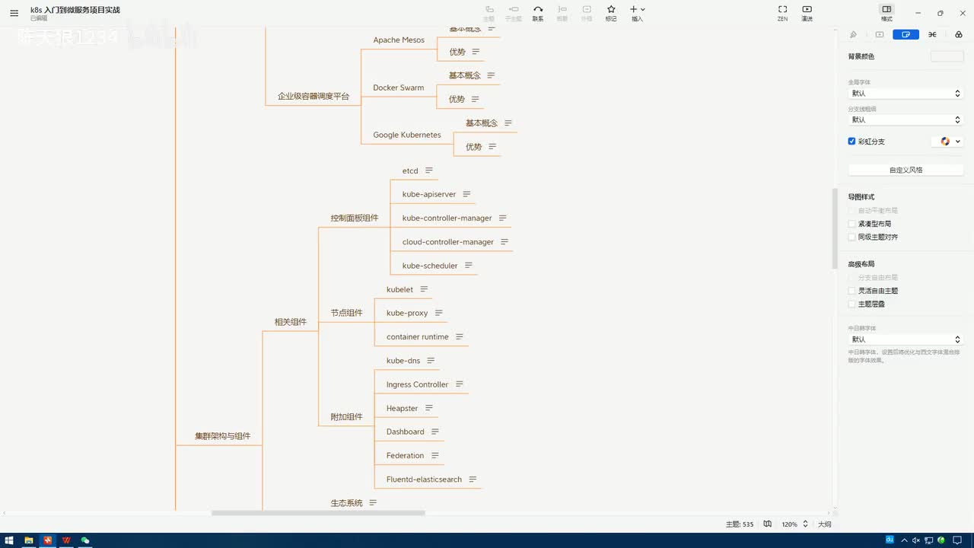
Task: Select the Apache Mesos topic
Action: tap(399, 40)
